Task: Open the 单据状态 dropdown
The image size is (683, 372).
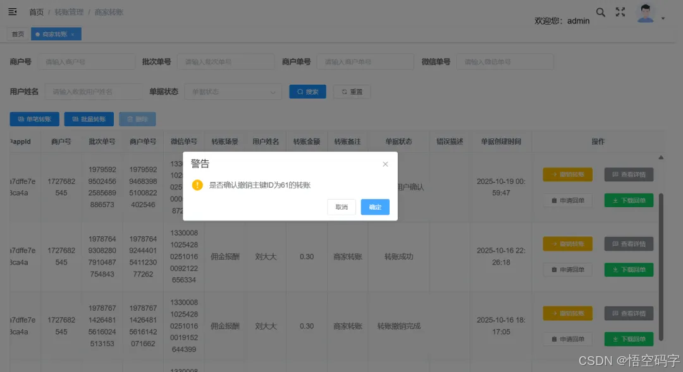Action: point(233,92)
